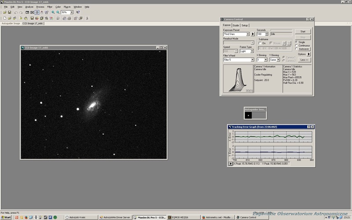Click the Seconds exposure input field
The width and height of the screenshot is (352, 220).
260,34
